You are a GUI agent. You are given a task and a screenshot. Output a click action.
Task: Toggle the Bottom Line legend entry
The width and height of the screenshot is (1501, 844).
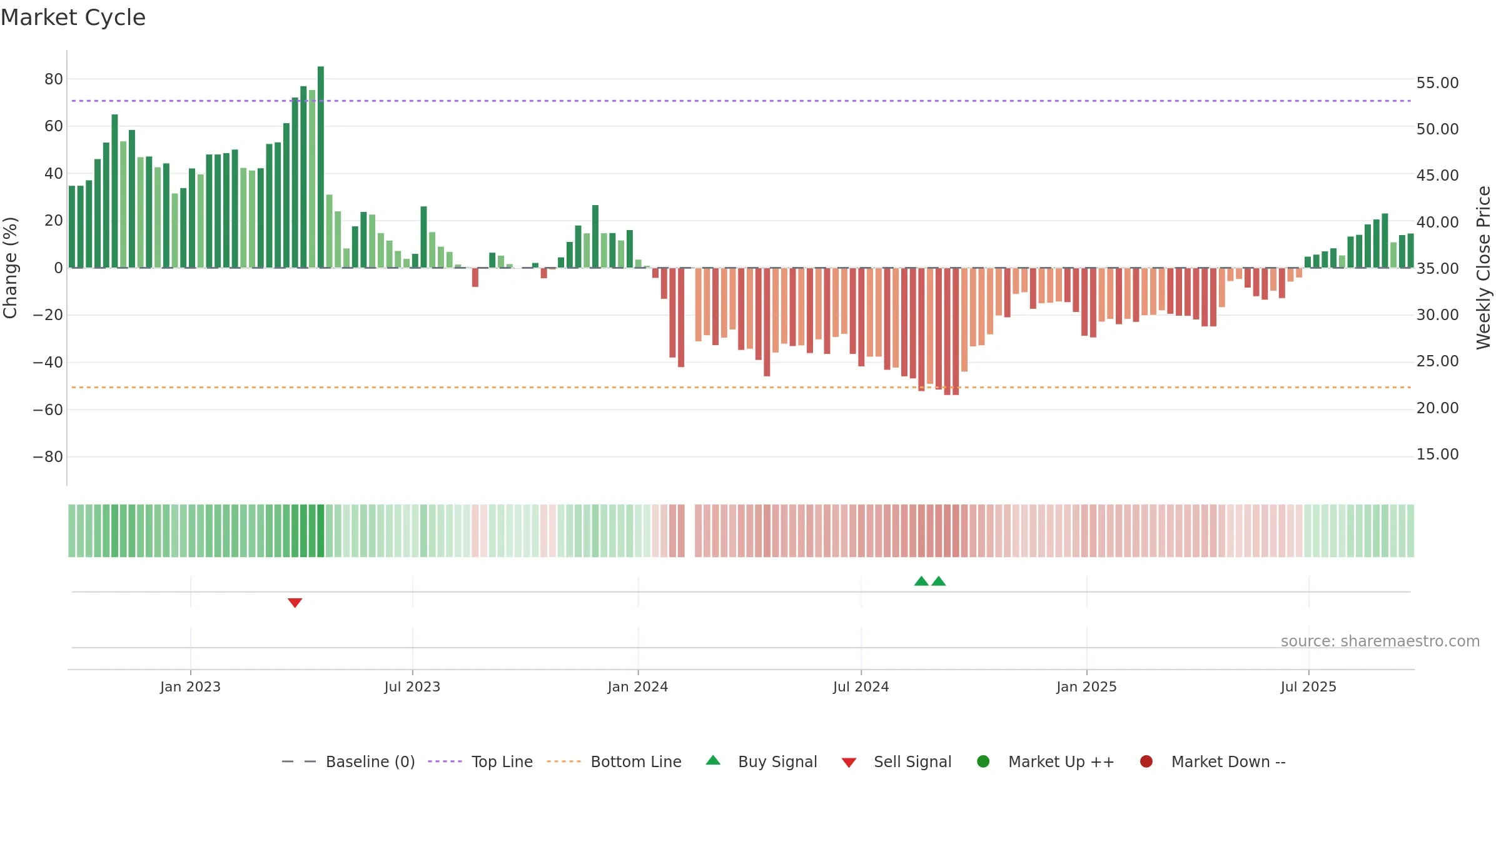pyautogui.click(x=614, y=761)
